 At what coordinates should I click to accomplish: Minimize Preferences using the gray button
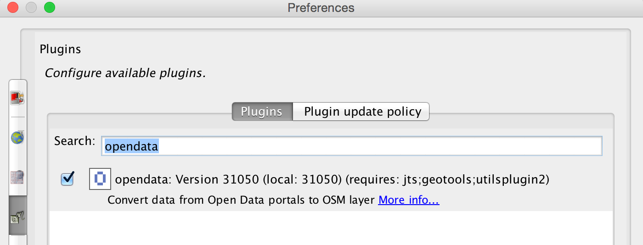point(31,8)
